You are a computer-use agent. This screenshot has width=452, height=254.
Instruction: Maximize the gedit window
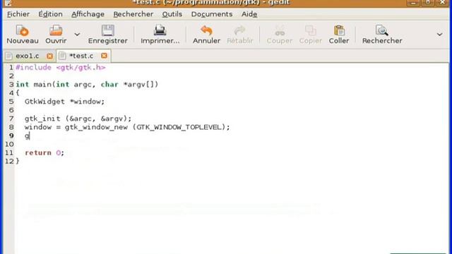[428, 3]
